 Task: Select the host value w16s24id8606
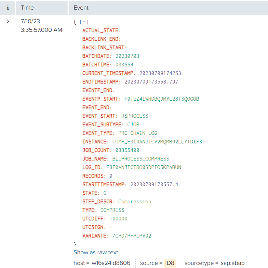111,263
